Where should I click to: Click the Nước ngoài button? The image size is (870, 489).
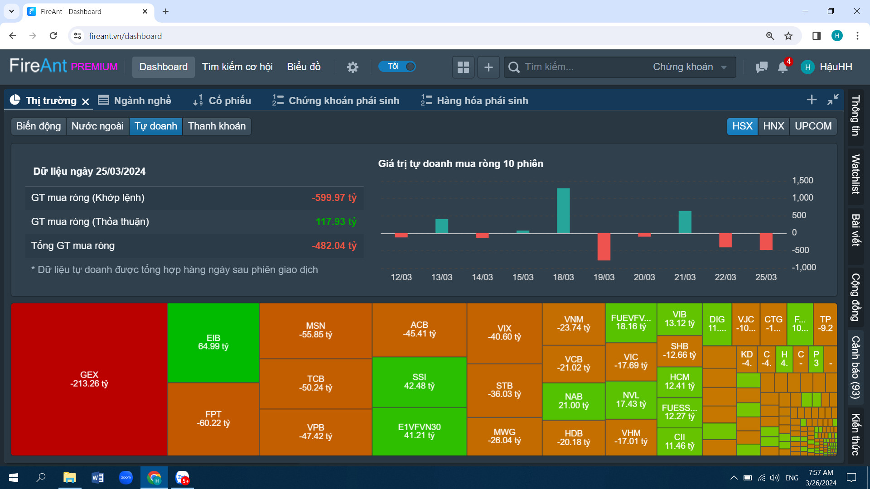97,126
